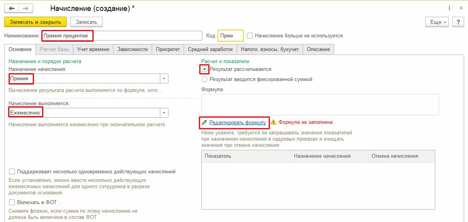Open the 'Налоги, взносы, бухучет' tab
468x222 pixels.
270,49
